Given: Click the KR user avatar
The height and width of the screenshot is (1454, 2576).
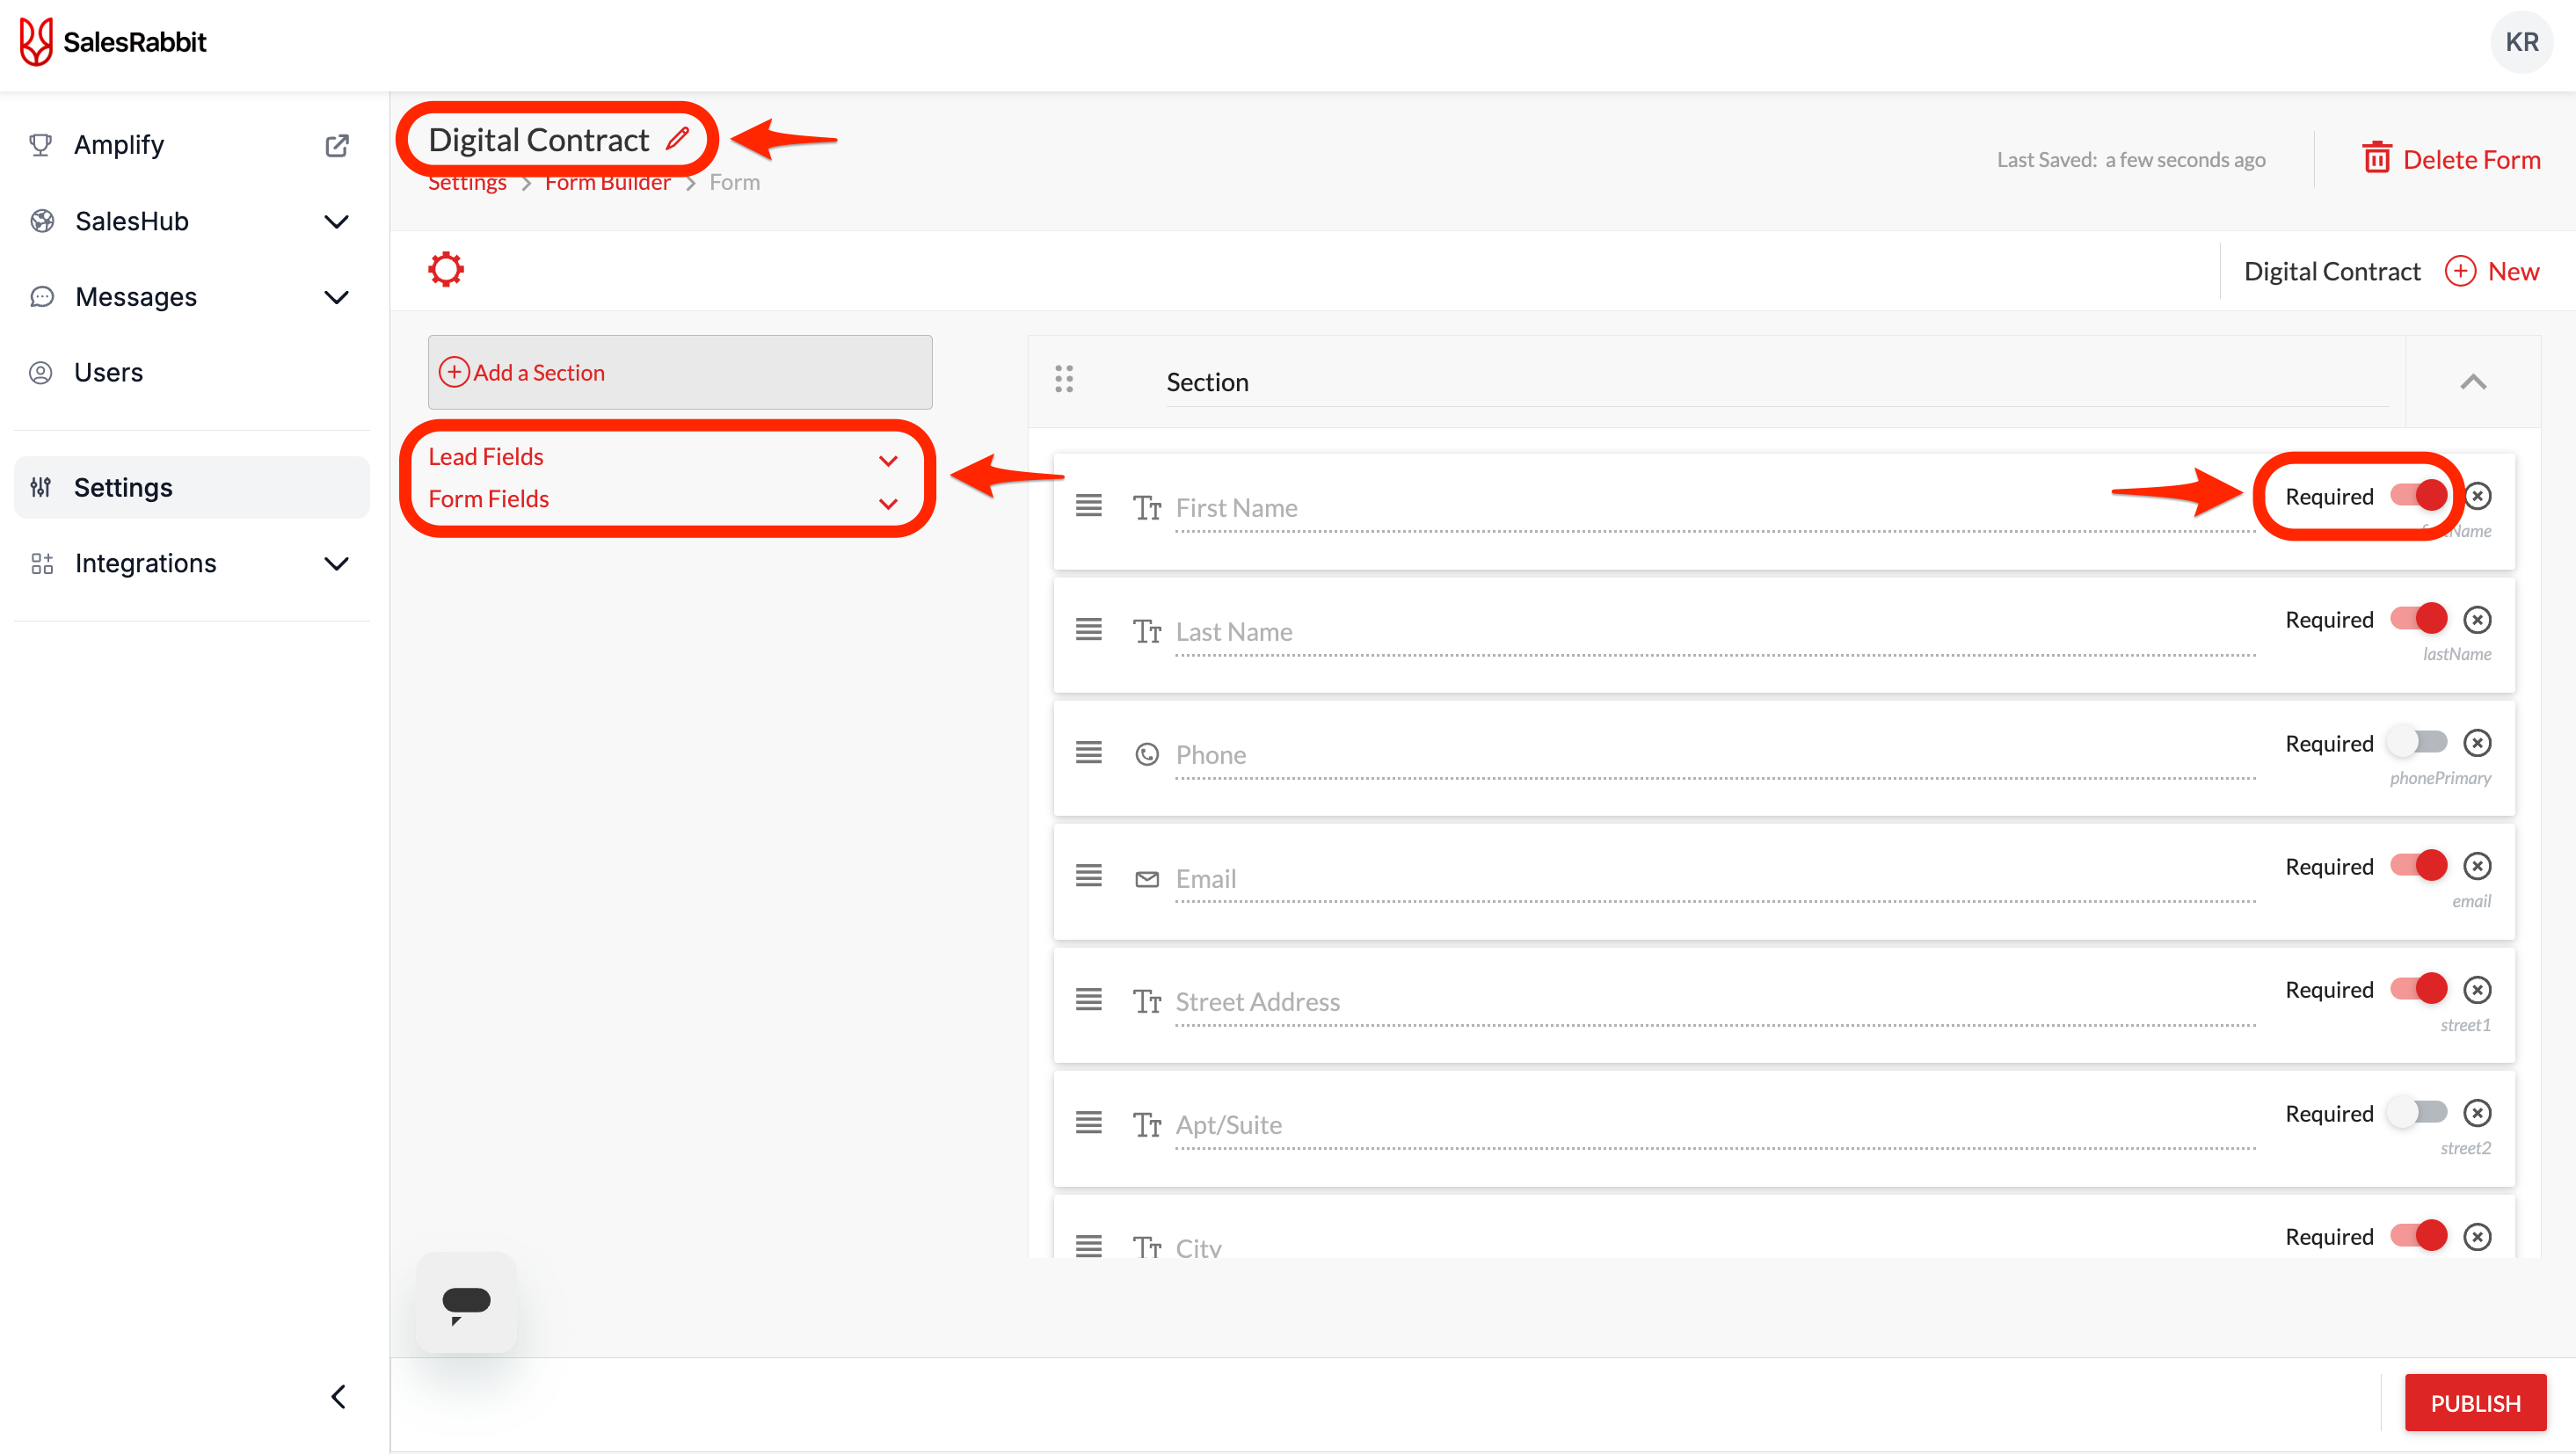Looking at the screenshot, I should click(x=2520, y=42).
